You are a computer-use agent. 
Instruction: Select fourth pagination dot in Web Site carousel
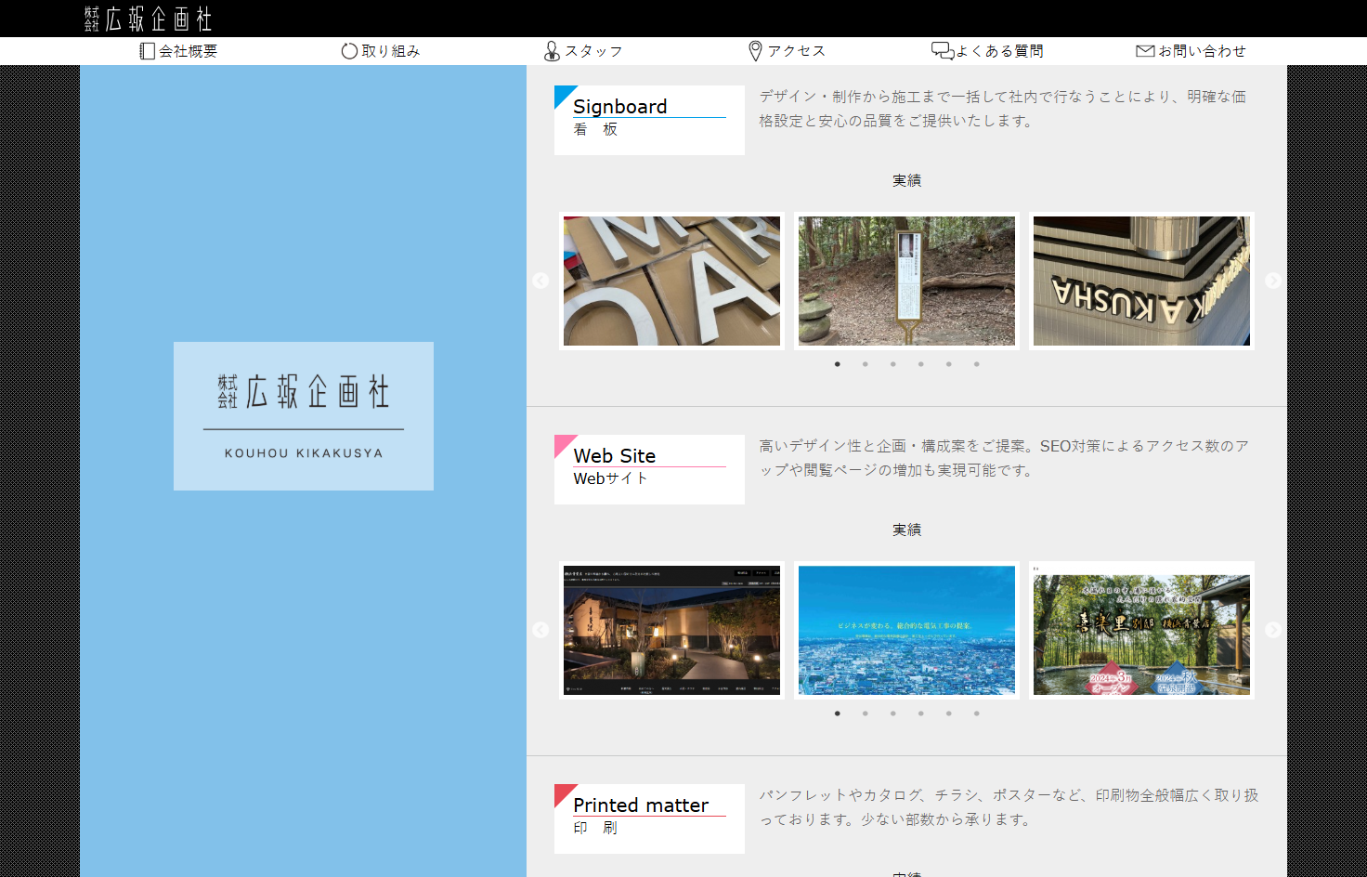[921, 713]
